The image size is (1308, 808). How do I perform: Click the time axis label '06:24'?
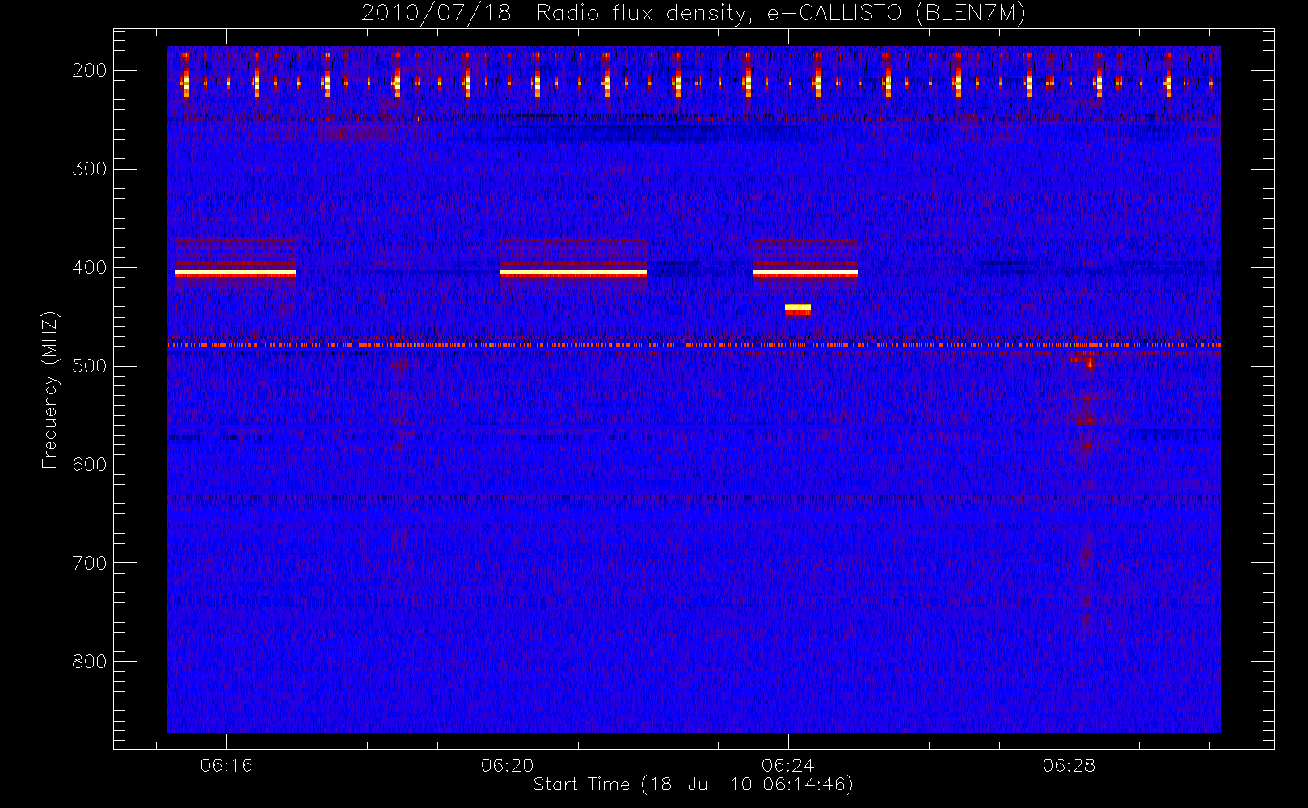pos(787,765)
